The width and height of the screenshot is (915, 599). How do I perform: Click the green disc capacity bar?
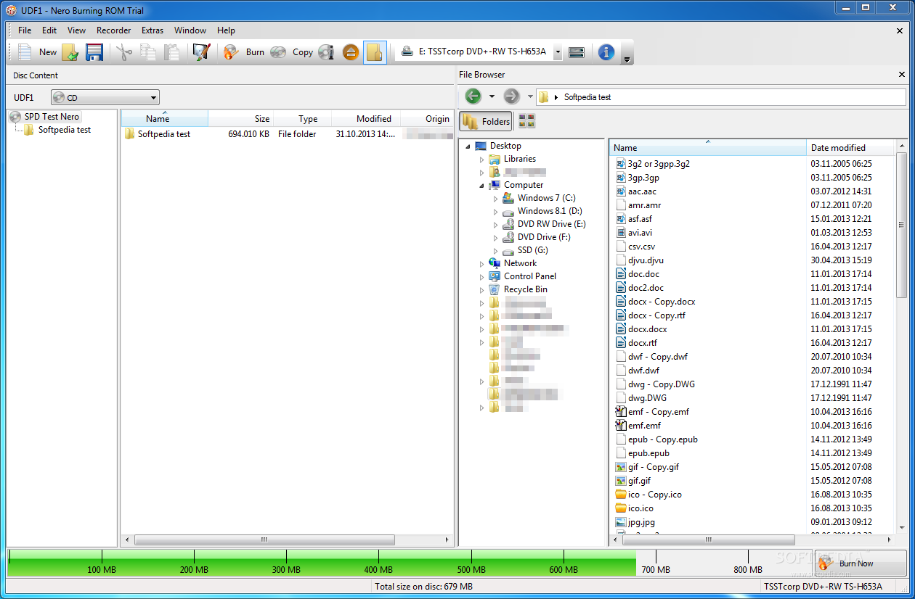[322, 563]
